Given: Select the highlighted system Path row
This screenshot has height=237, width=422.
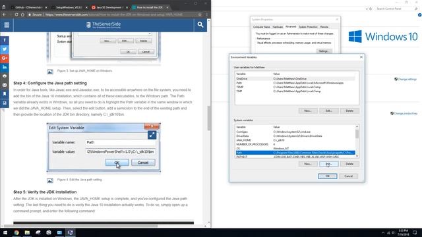Looking at the screenshot, I should (x=295, y=153).
